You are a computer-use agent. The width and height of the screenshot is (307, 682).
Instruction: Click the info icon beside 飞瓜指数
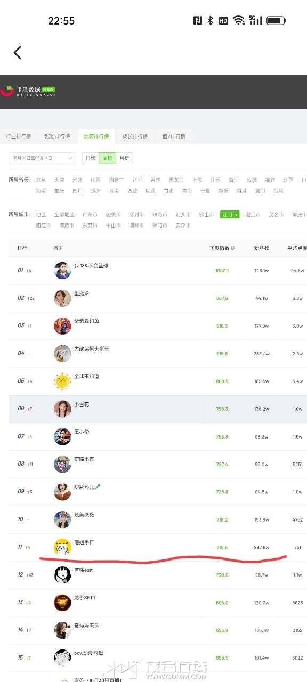[233, 248]
